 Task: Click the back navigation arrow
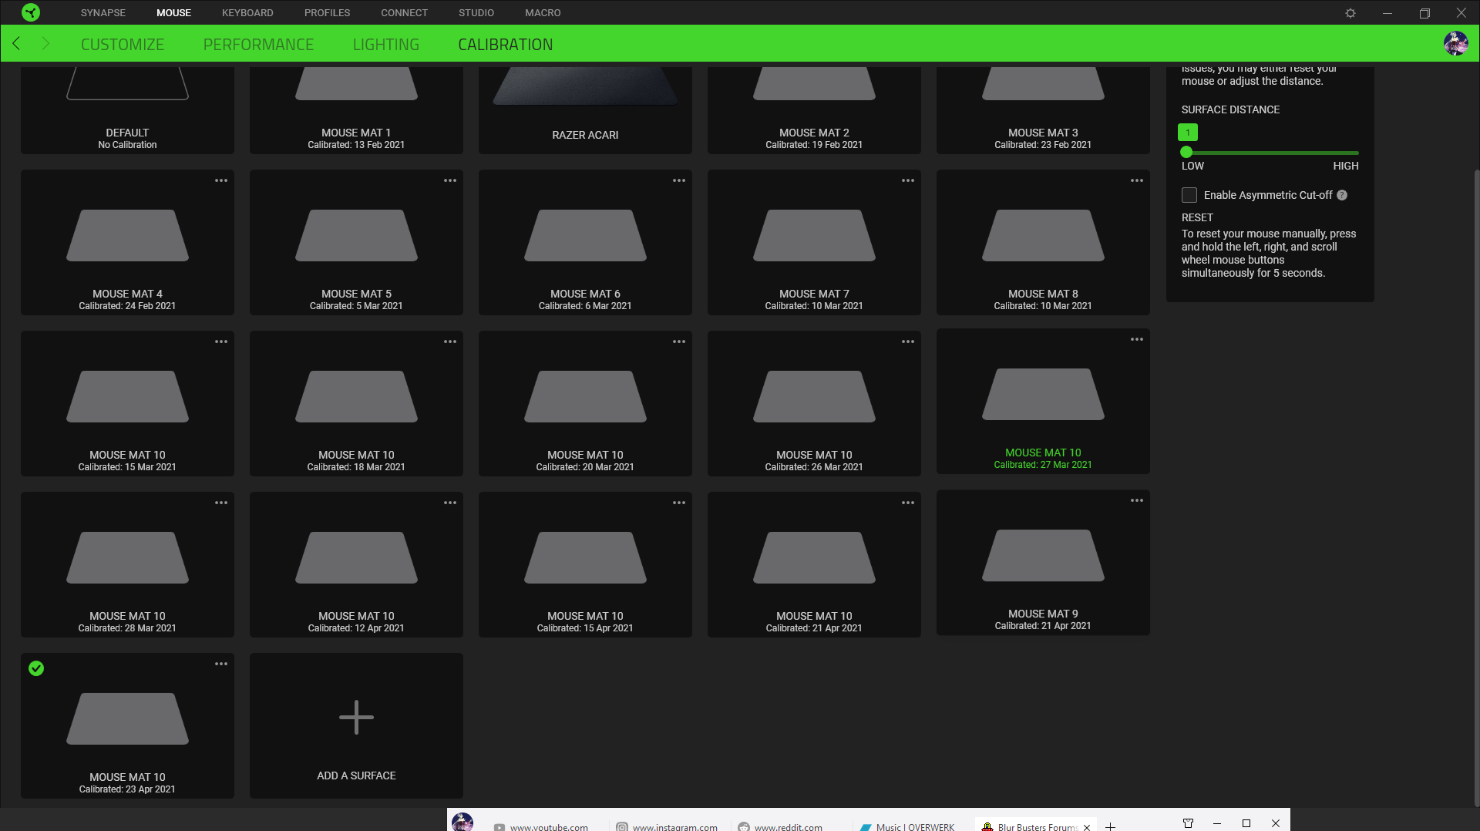16,44
